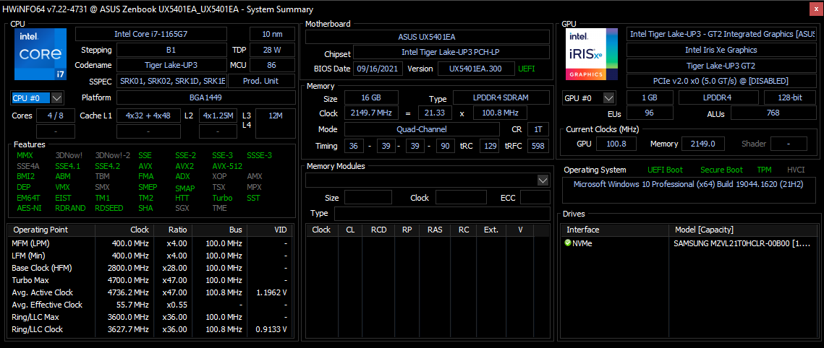Click the Intel Iris Xe Graphics name field
This screenshot has height=348, width=824.
[x=721, y=50]
